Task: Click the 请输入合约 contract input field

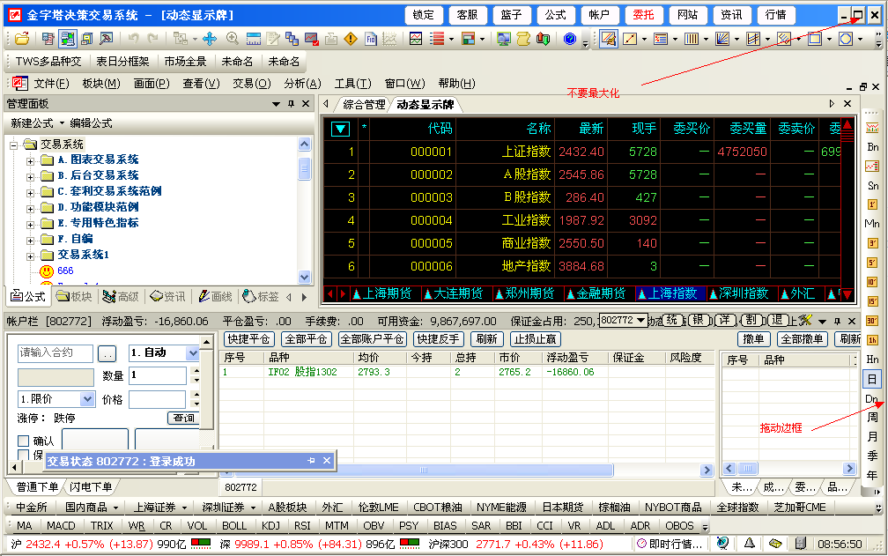Action: click(x=55, y=353)
